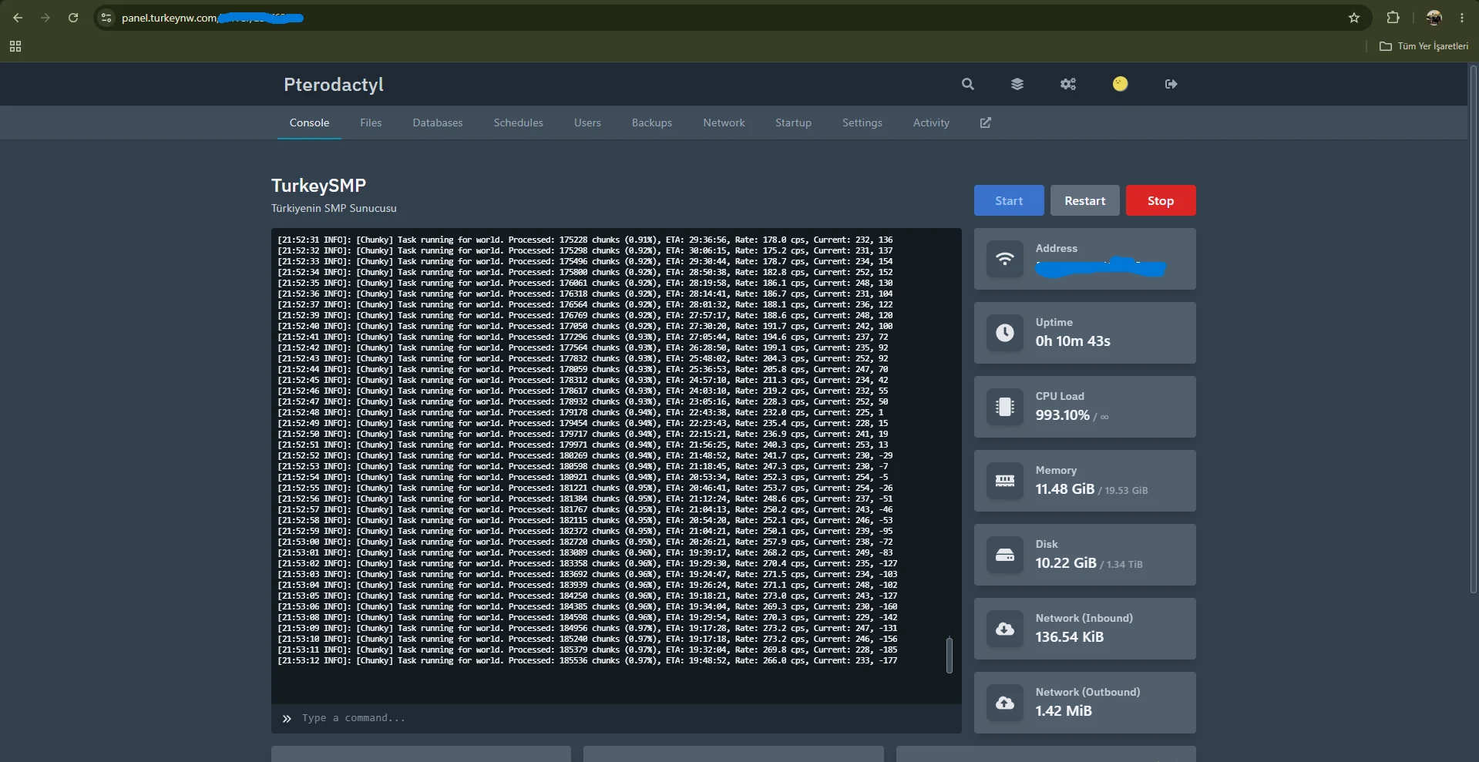
Task: Click the page vertical scrollbar
Action: 1474,330
